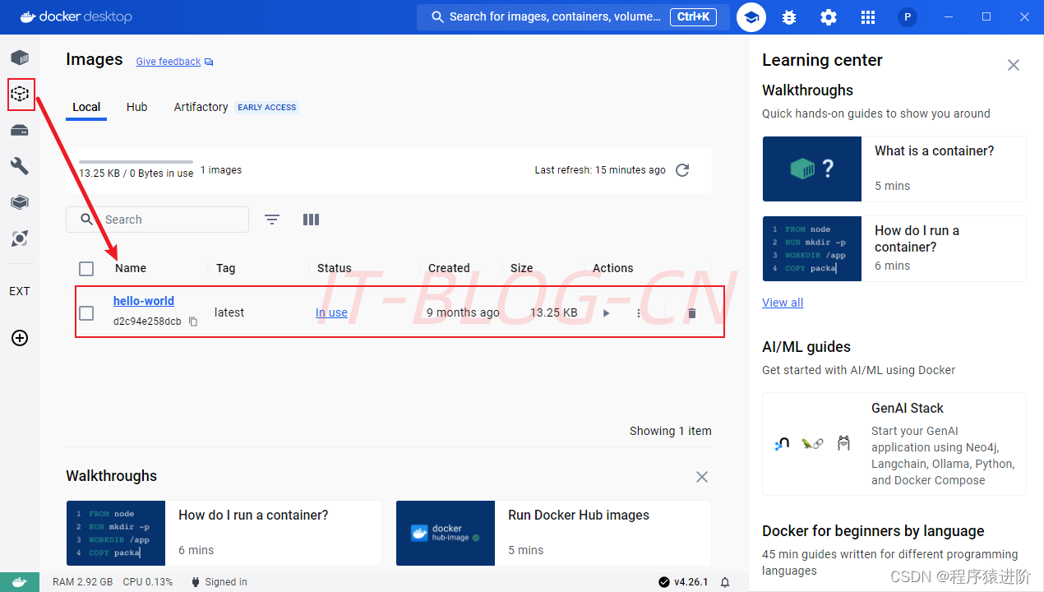Open the Dev Environments sidebar icon
This screenshot has height=592, width=1044.
20,202
